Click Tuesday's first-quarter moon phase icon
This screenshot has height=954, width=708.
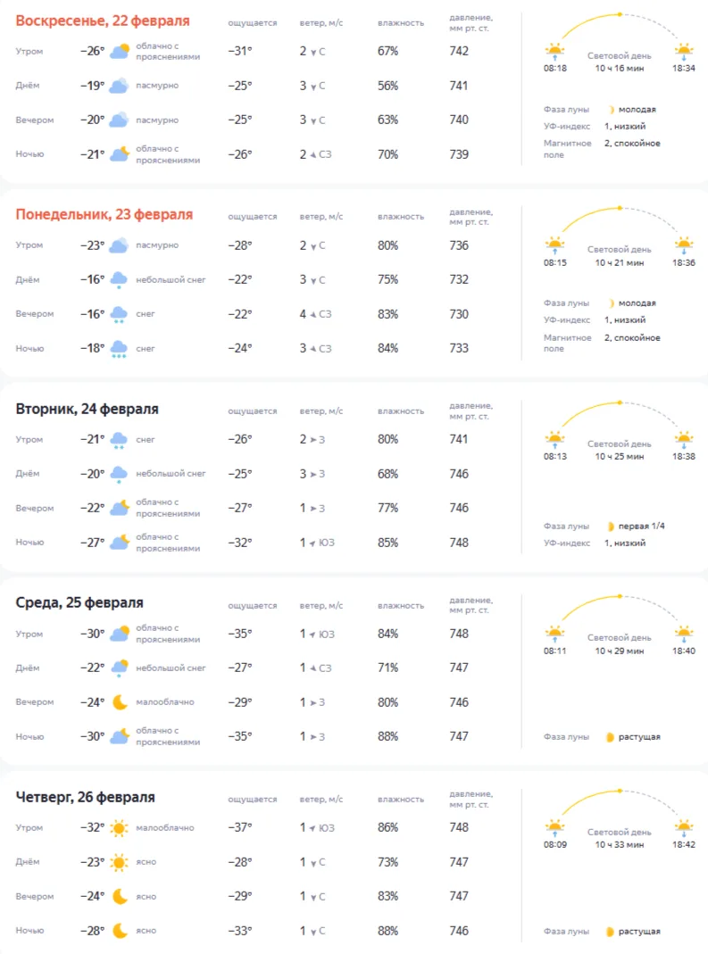point(612,526)
